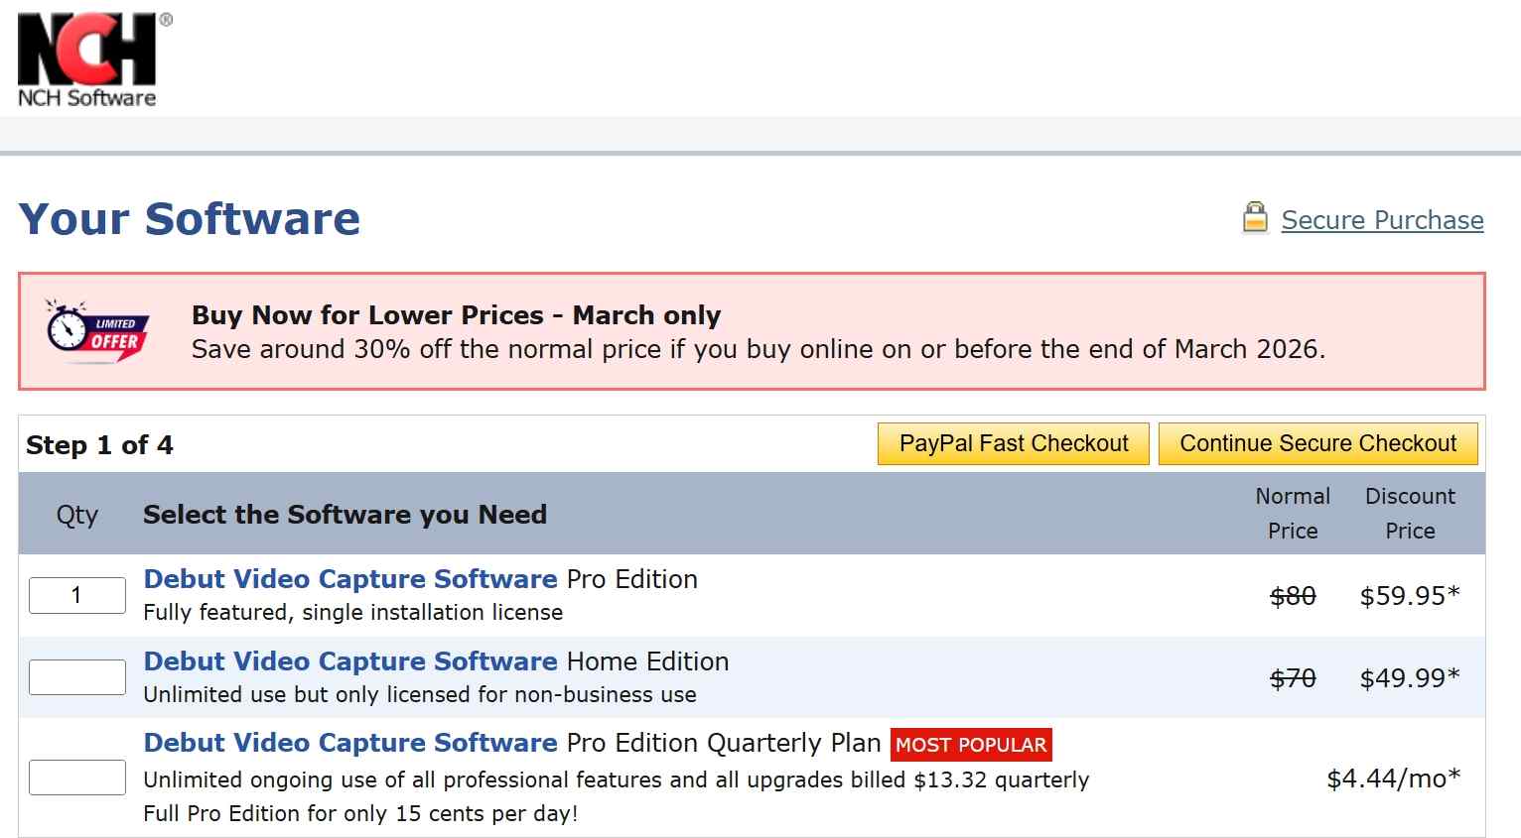Click the Step 1 of 4 heading

(99, 444)
